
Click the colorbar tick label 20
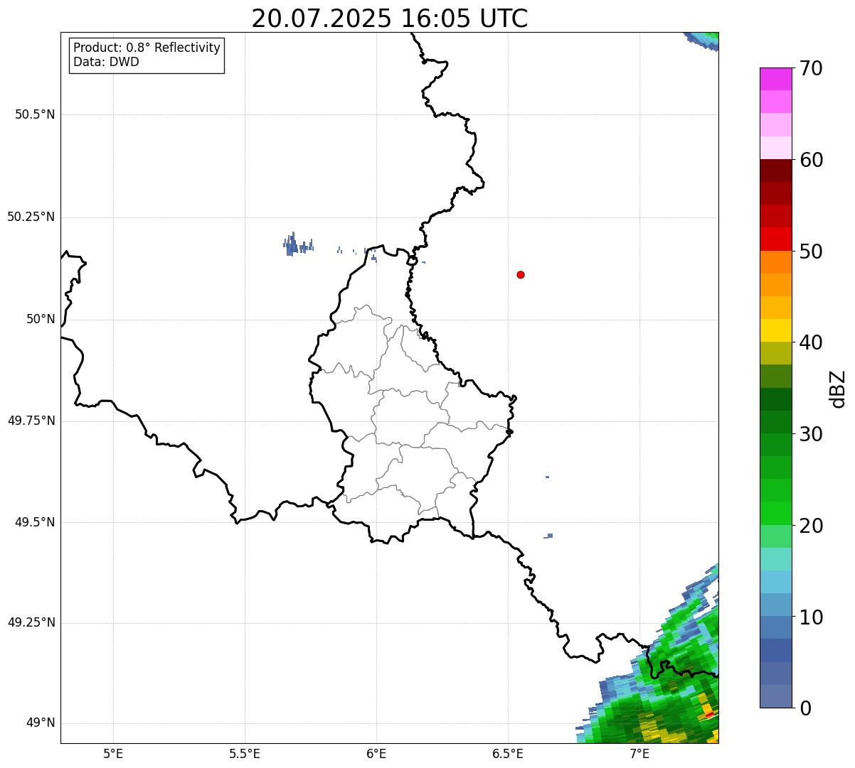click(812, 526)
